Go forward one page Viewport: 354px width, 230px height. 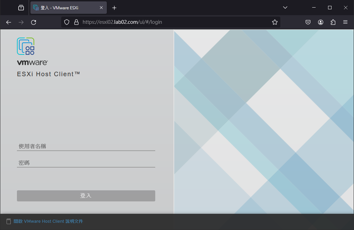[21, 22]
